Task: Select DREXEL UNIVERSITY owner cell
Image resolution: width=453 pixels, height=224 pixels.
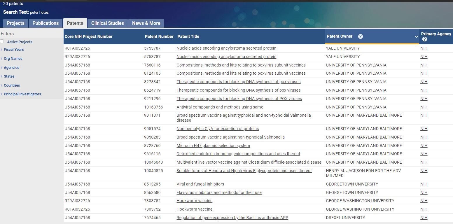Action: (x=345, y=218)
